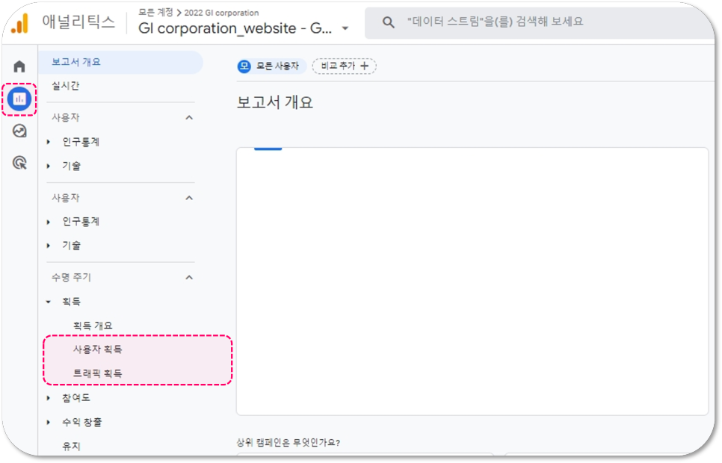Open the 획득 개요 report
The image size is (722, 463).
pos(93,326)
